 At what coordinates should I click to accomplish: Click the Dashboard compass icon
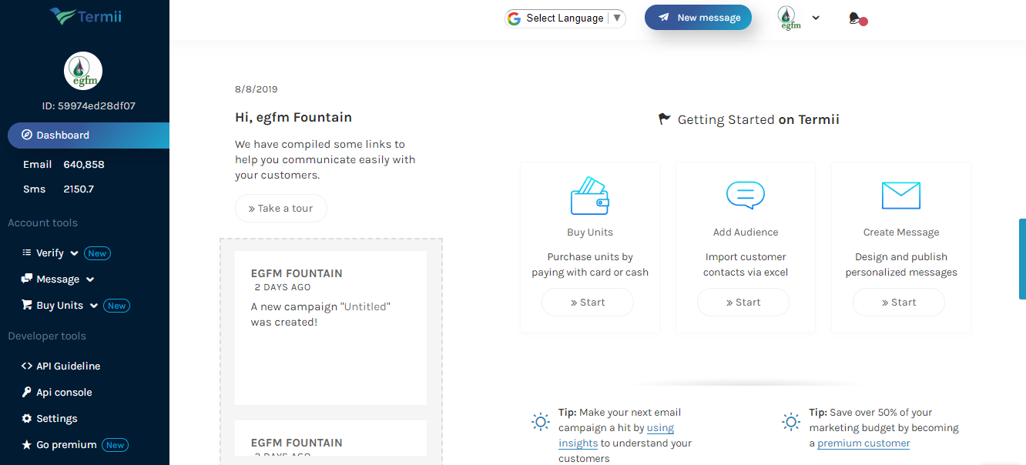coord(27,135)
